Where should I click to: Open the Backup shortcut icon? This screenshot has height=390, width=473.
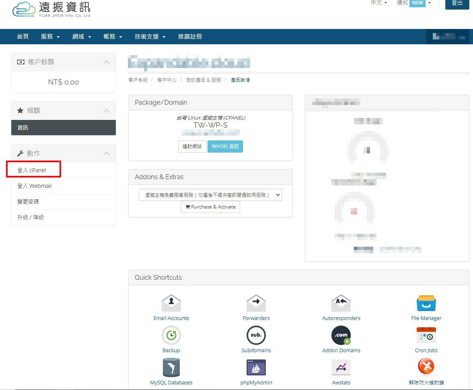pyautogui.click(x=171, y=335)
